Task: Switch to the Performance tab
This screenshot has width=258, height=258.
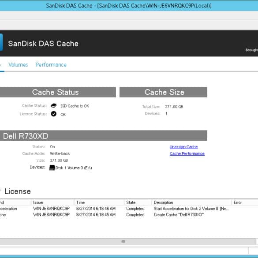Action: tap(51, 65)
